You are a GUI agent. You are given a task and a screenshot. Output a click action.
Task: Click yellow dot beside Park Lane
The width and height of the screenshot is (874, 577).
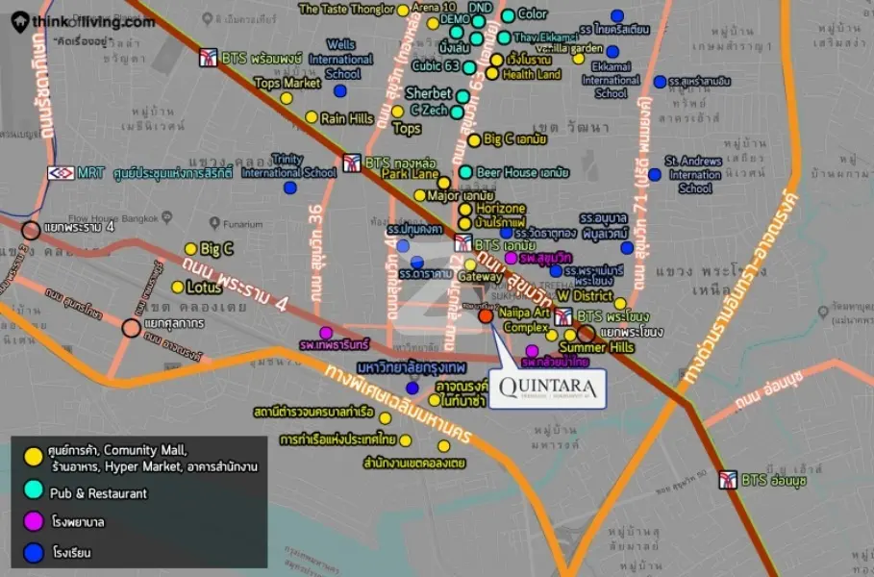(x=443, y=183)
